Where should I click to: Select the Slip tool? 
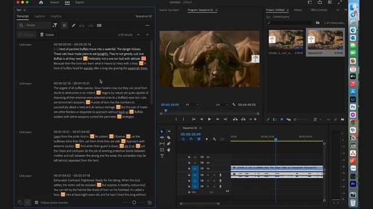tap(162, 143)
